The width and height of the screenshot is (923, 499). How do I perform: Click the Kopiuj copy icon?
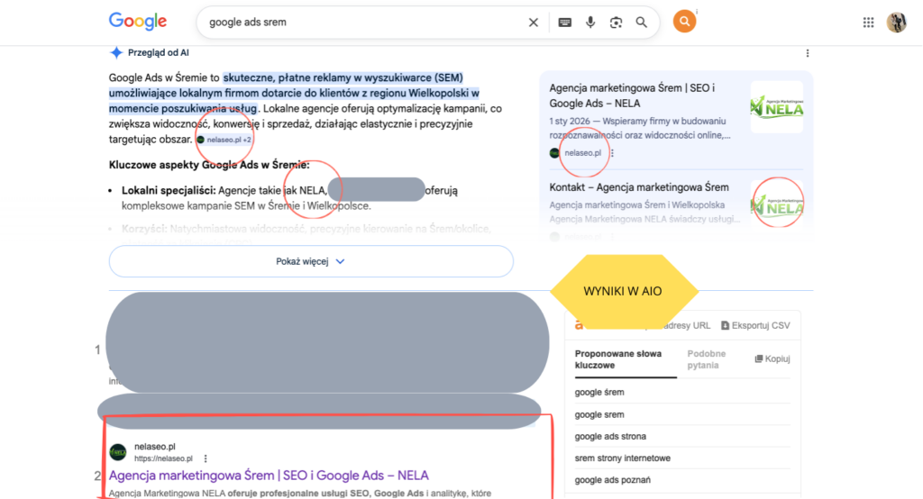pyautogui.click(x=759, y=358)
